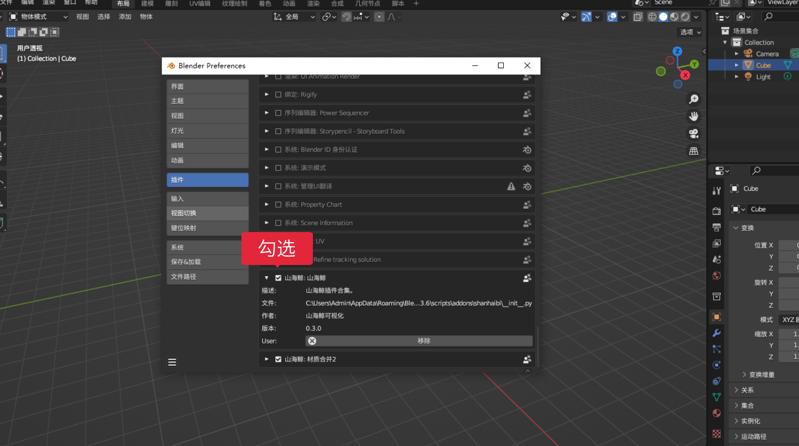The image size is (799, 446).
Task: Click the pan hand icon in viewport
Action: (x=693, y=116)
